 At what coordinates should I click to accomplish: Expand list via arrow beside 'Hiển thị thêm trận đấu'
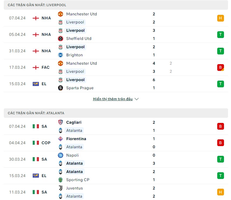coord(137,99)
